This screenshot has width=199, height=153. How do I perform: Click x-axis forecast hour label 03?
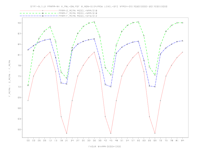[33, 140]
